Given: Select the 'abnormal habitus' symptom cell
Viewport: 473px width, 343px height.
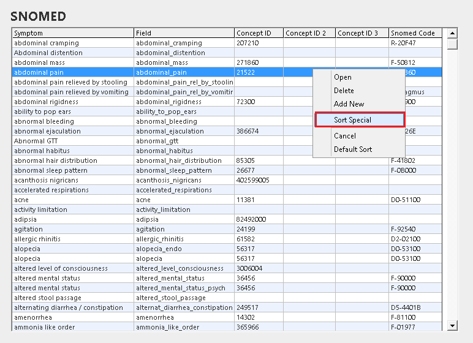Looking at the screenshot, I should [x=73, y=151].
